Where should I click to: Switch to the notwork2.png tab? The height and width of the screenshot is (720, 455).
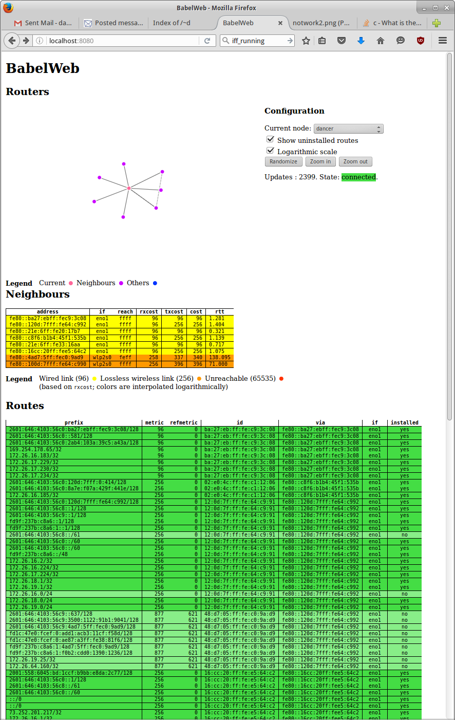(321, 23)
